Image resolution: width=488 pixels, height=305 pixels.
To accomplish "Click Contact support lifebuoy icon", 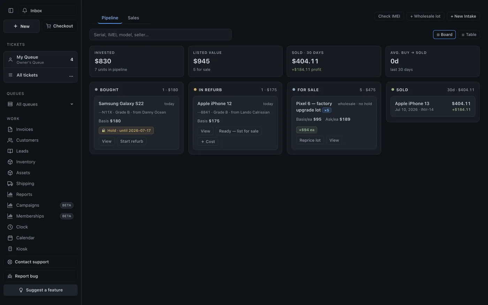I will point(10,262).
